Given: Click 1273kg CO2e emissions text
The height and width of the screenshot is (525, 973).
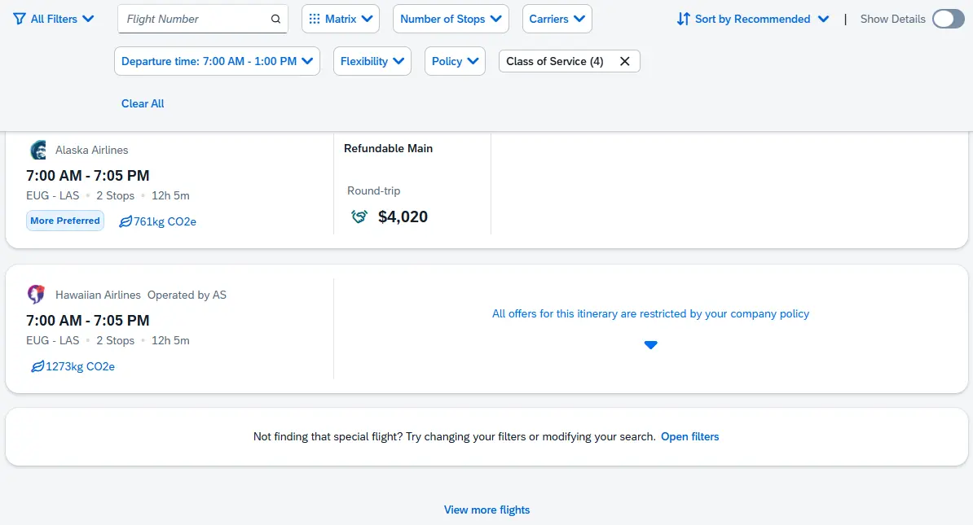Looking at the screenshot, I should click(80, 366).
